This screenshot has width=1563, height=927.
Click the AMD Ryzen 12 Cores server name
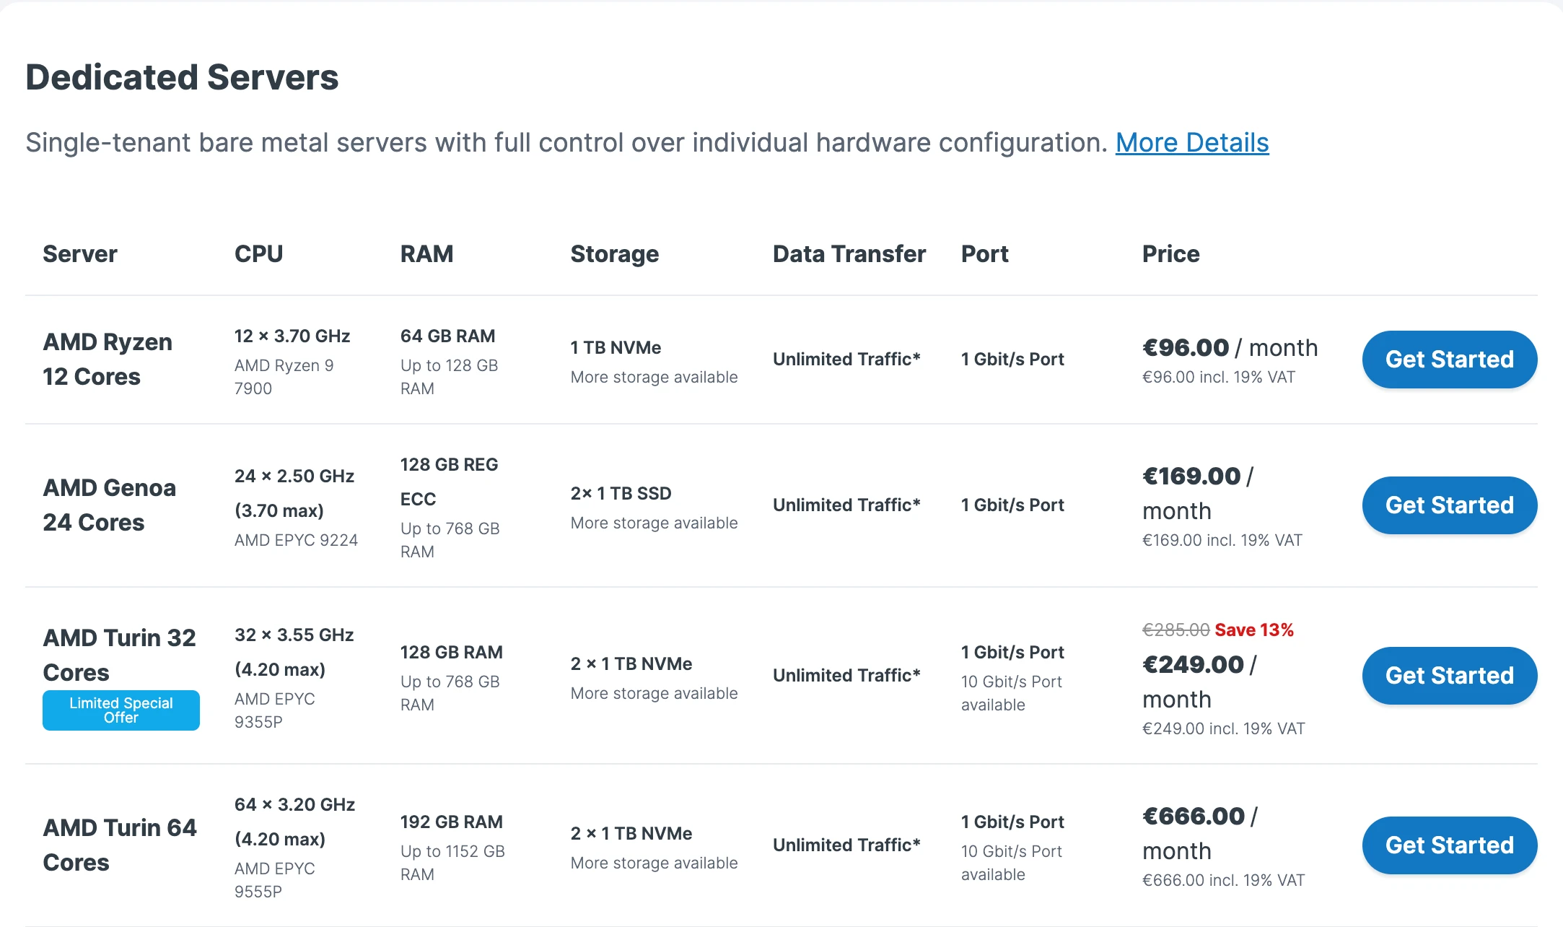[108, 359]
